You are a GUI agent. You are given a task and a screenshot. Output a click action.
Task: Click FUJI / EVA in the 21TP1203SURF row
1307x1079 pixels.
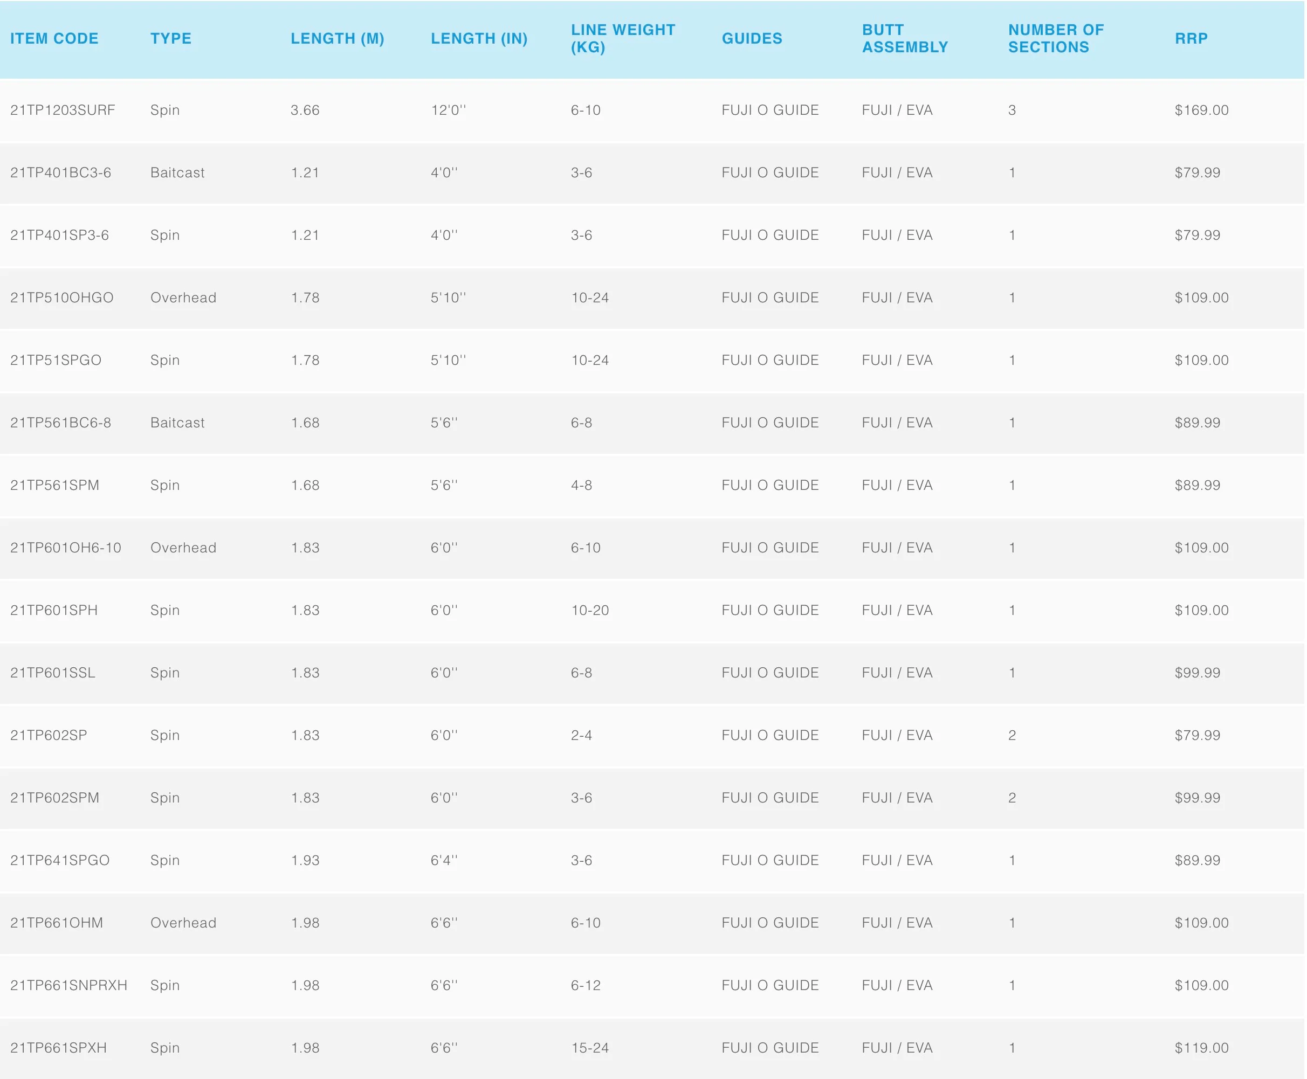point(897,110)
